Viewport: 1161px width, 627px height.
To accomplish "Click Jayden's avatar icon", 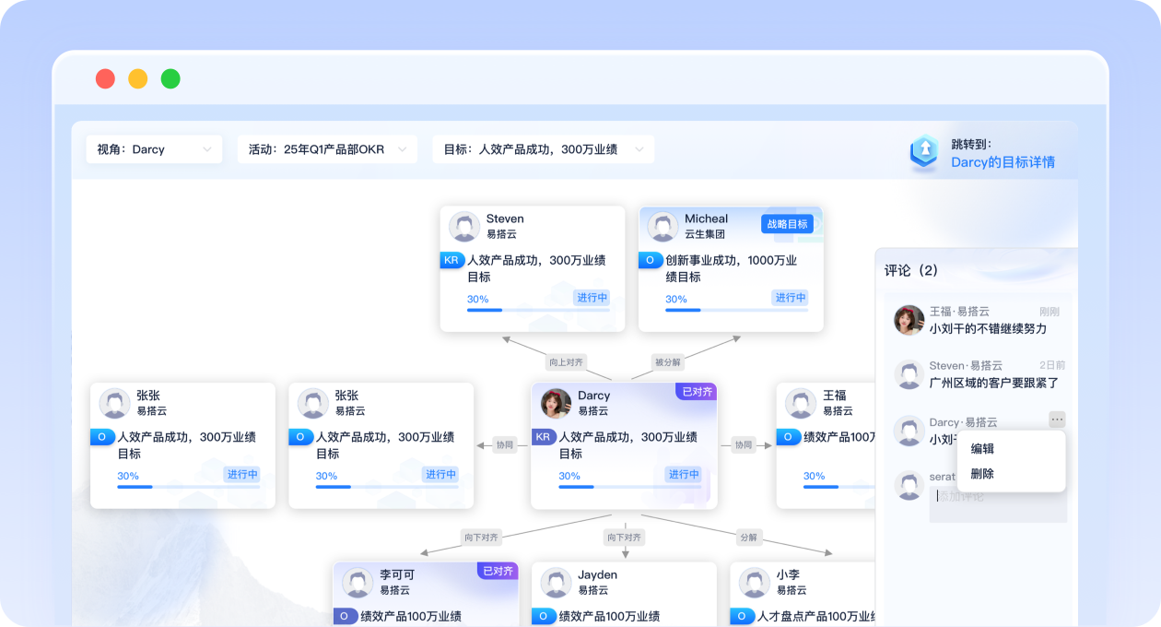I will pos(556,582).
